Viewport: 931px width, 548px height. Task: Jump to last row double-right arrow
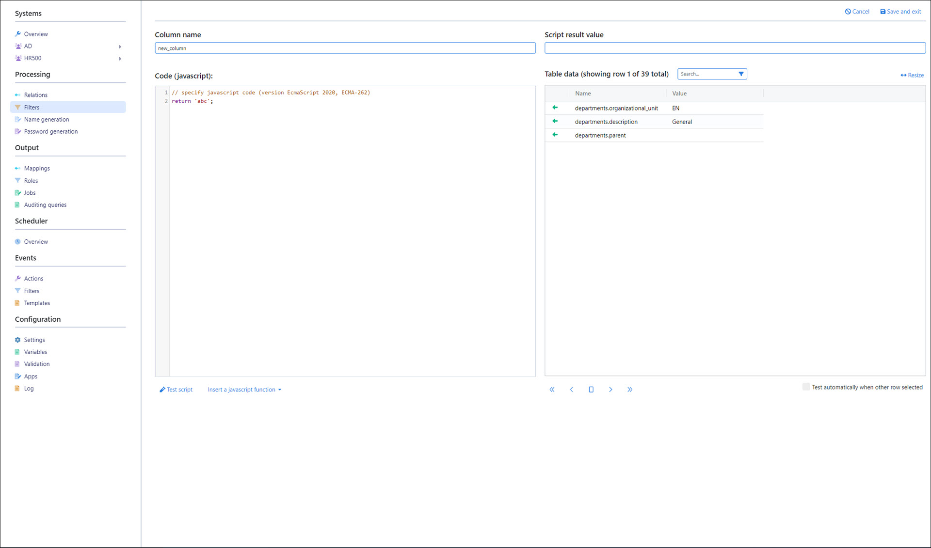click(x=630, y=390)
